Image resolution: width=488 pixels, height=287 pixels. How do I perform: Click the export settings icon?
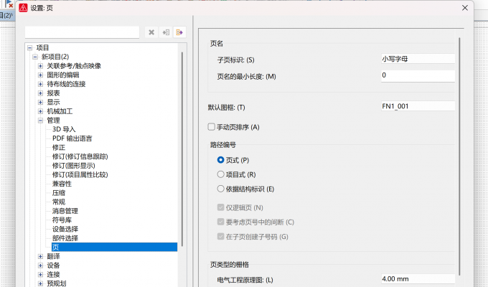tap(179, 32)
